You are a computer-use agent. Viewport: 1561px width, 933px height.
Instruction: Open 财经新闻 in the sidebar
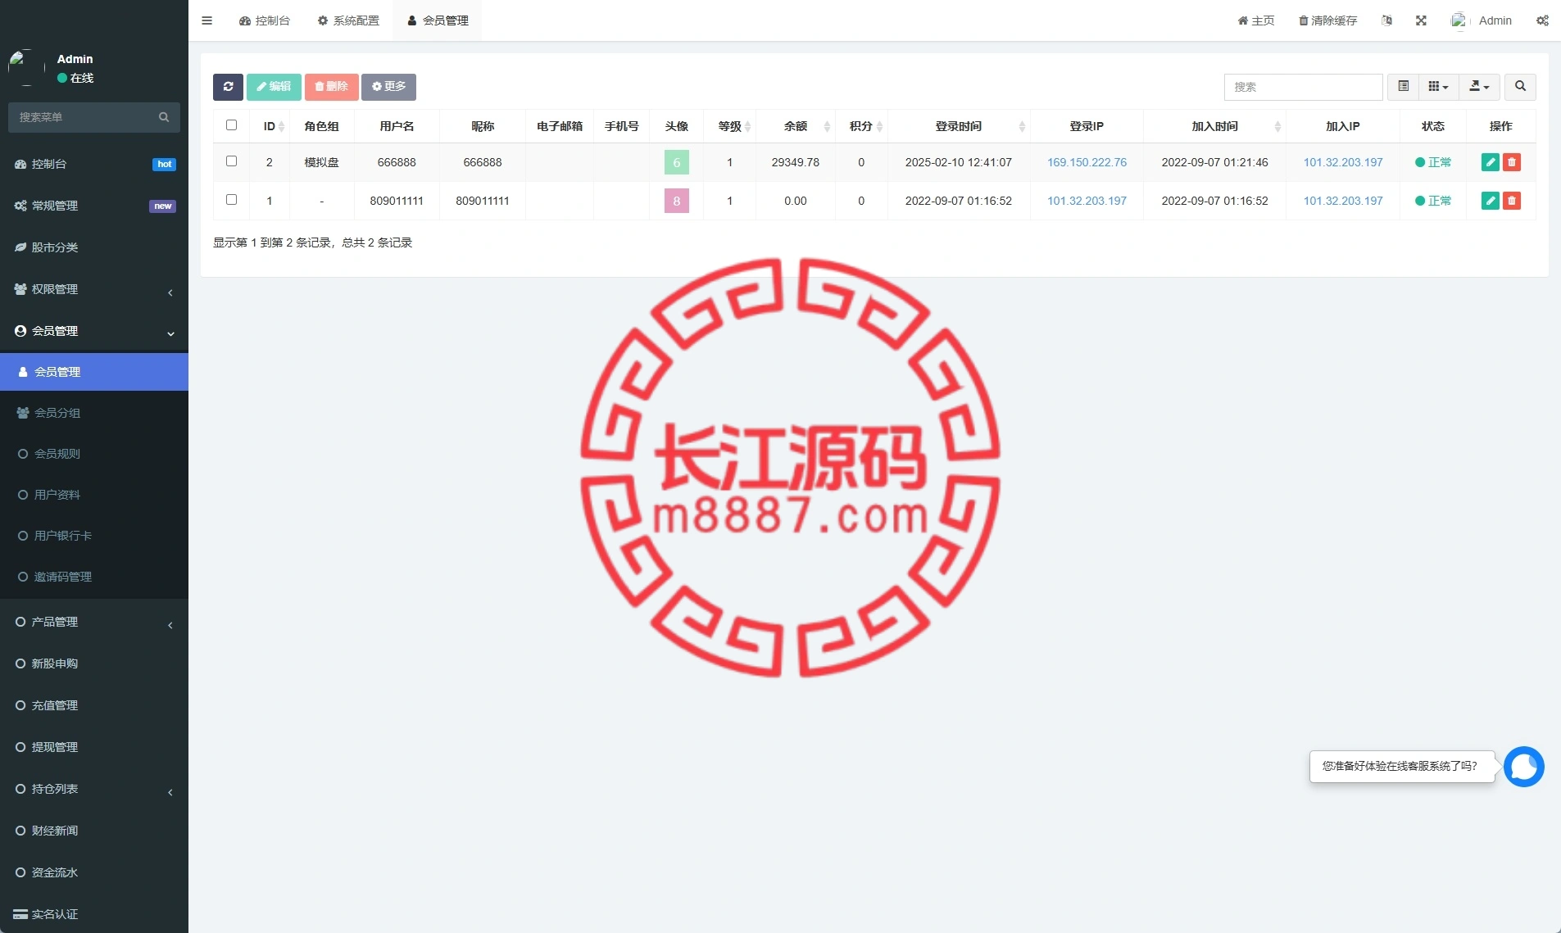tap(94, 831)
